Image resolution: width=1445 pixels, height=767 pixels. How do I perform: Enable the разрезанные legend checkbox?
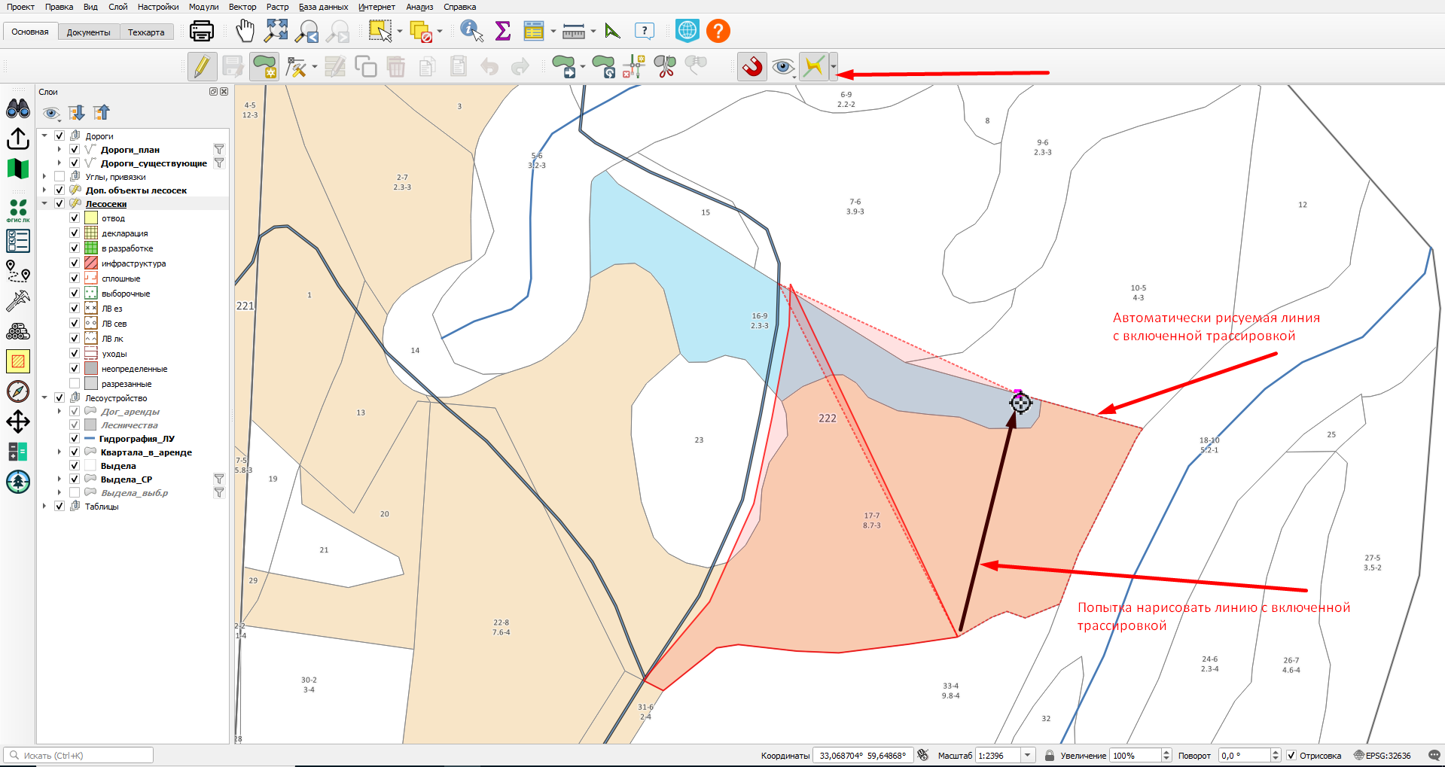click(x=75, y=383)
